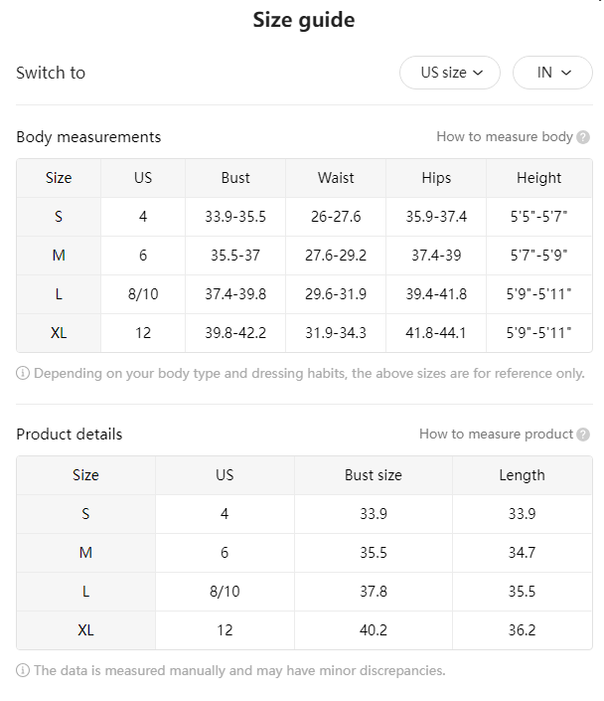Viewport: 604px width, 701px height.
Task: Click the 8/10 US cell in Body measurements
Action: pyautogui.click(x=143, y=294)
